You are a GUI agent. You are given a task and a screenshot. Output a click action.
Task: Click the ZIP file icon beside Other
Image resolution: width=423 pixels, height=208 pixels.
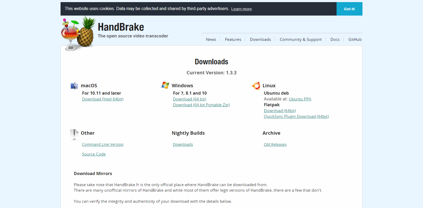click(x=74, y=135)
